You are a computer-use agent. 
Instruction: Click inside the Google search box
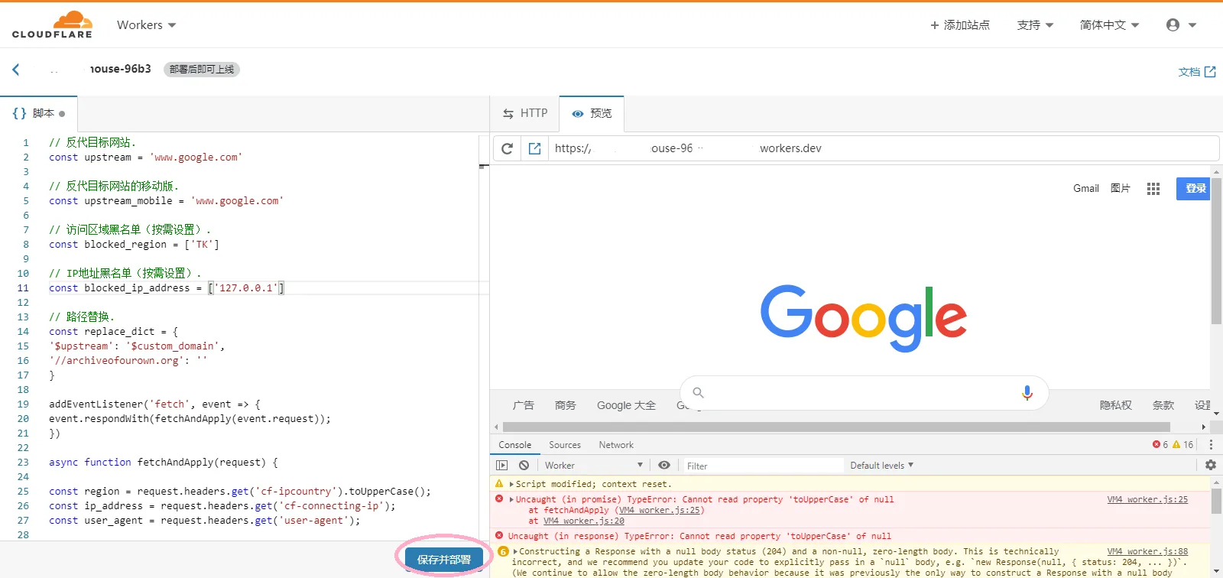pyautogui.click(x=864, y=392)
